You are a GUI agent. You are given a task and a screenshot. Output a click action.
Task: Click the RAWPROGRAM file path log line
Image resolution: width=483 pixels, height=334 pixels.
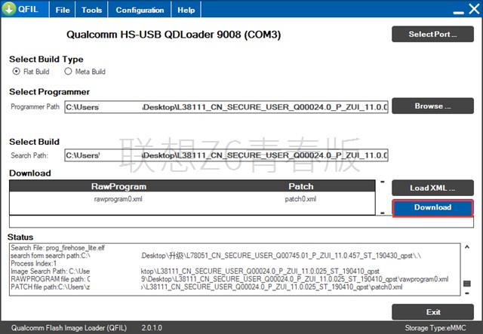coord(229,279)
